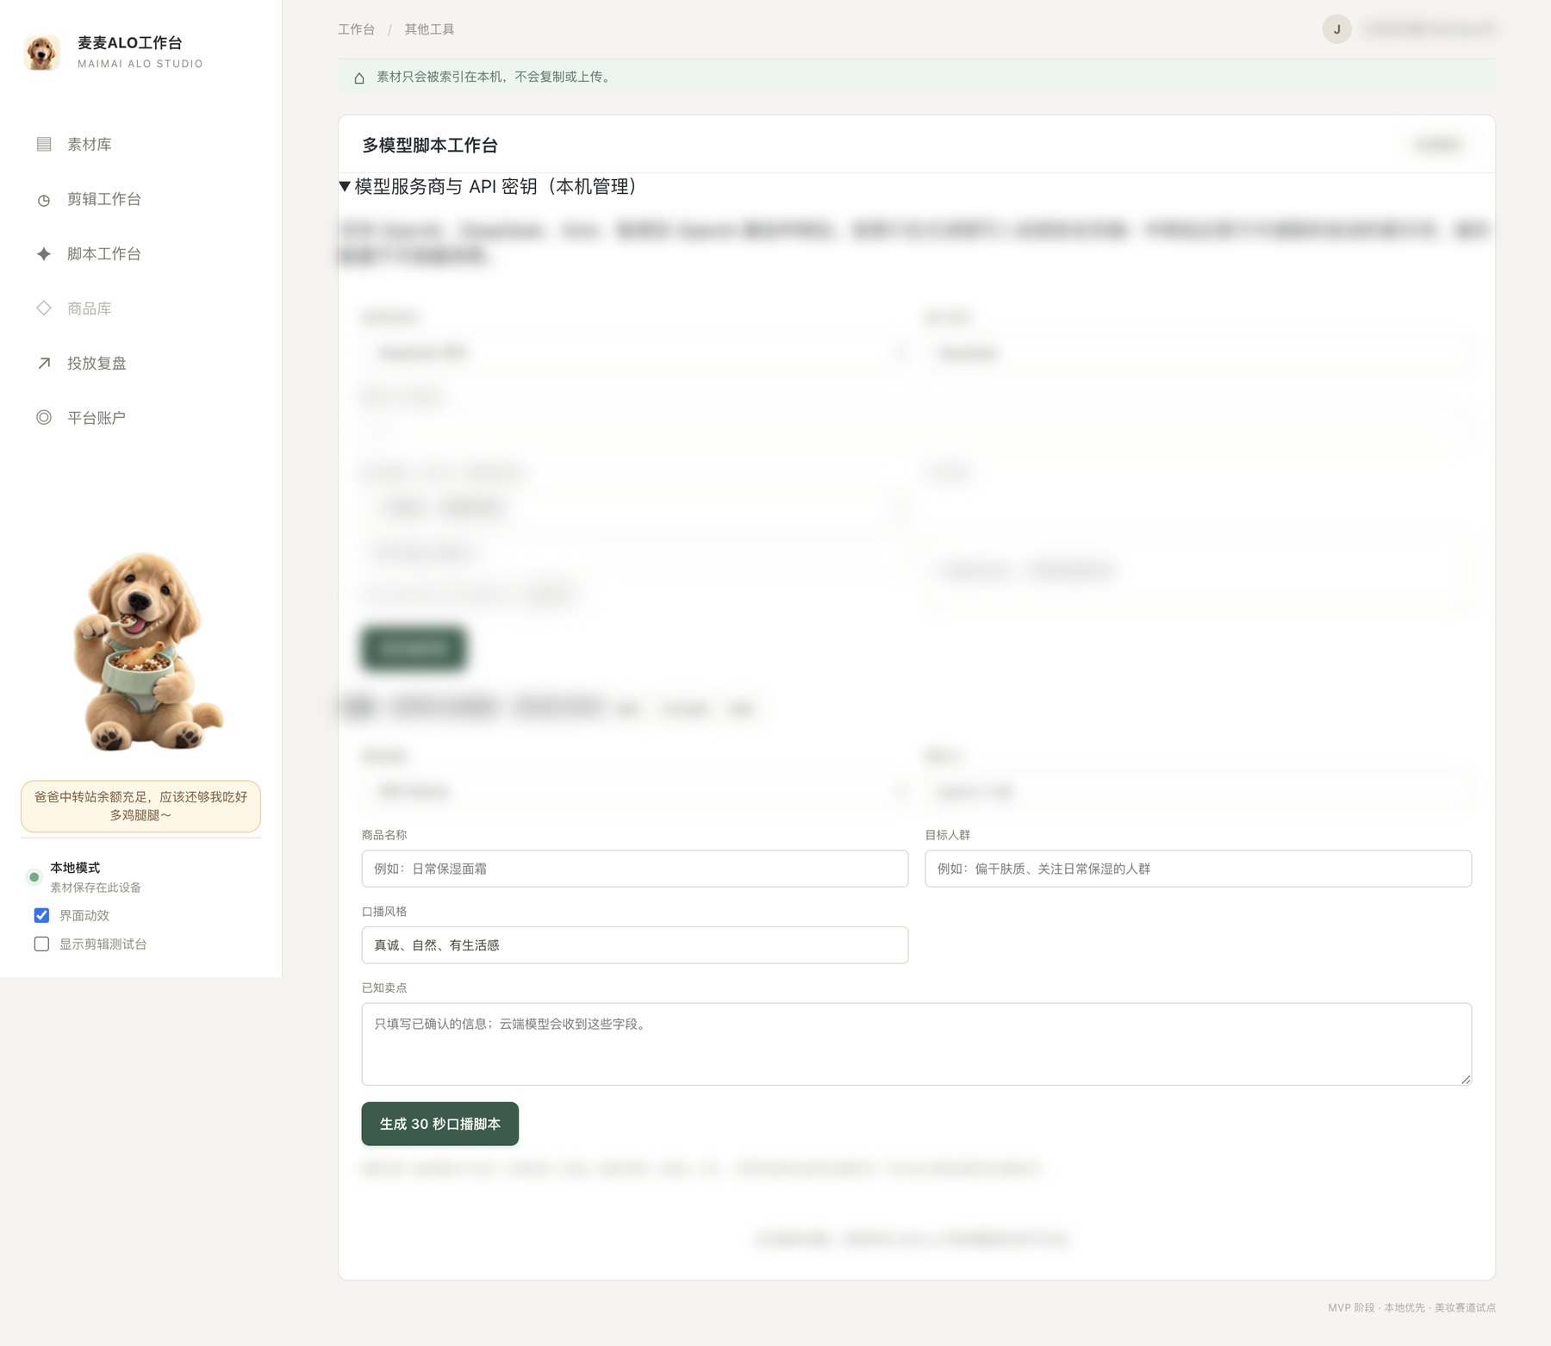Click the 剪辑工作台 clock icon

[44, 200]
